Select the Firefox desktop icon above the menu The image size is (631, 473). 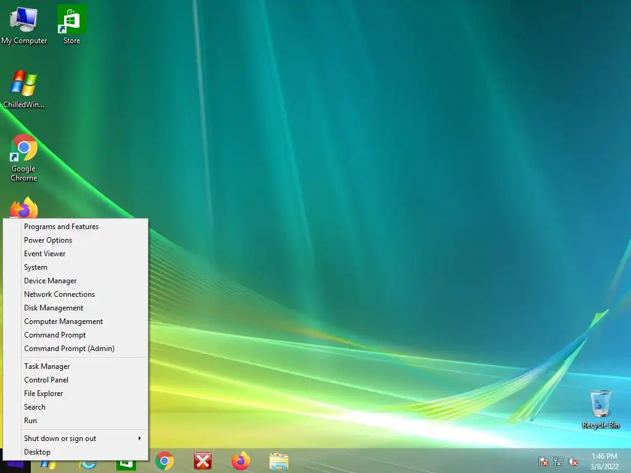pos(24,208)
